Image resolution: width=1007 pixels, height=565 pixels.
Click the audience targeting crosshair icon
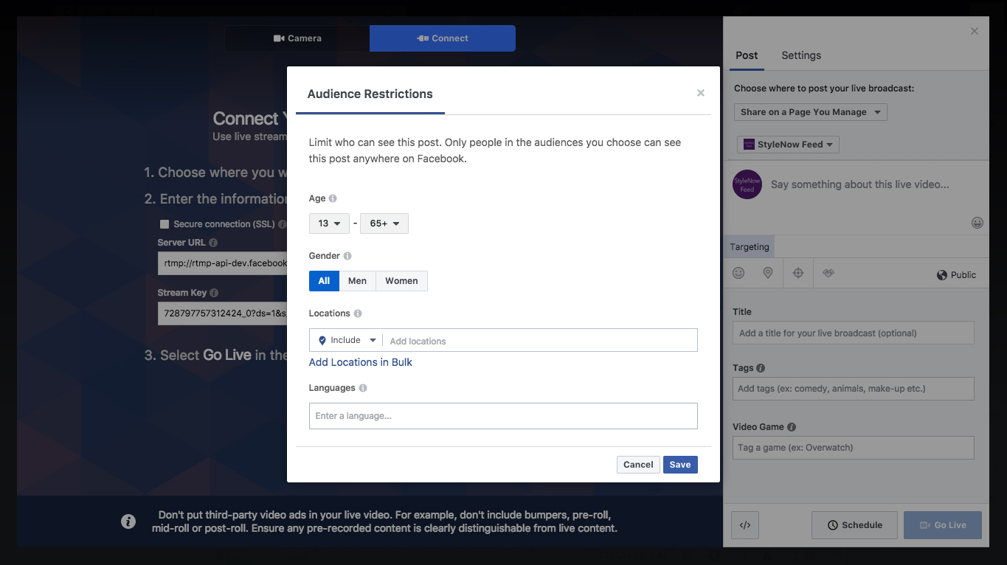coord(797,274)
